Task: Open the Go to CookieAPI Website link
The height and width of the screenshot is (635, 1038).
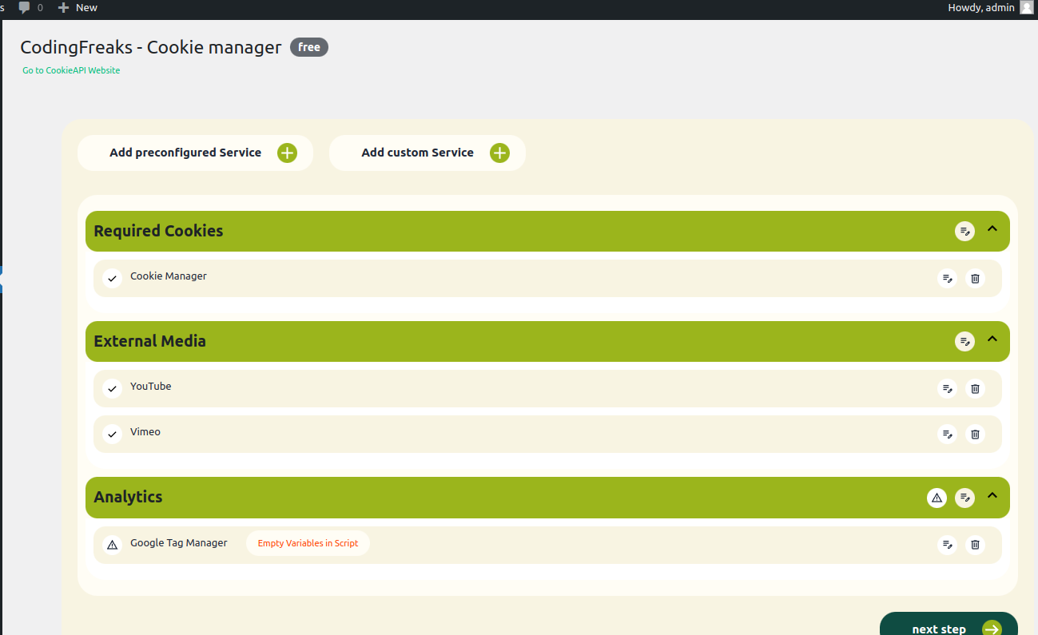Action: click(x=71, y=70)
